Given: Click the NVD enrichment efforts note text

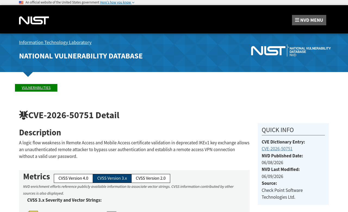Looking at the screenshot, I should coord(128,190).
